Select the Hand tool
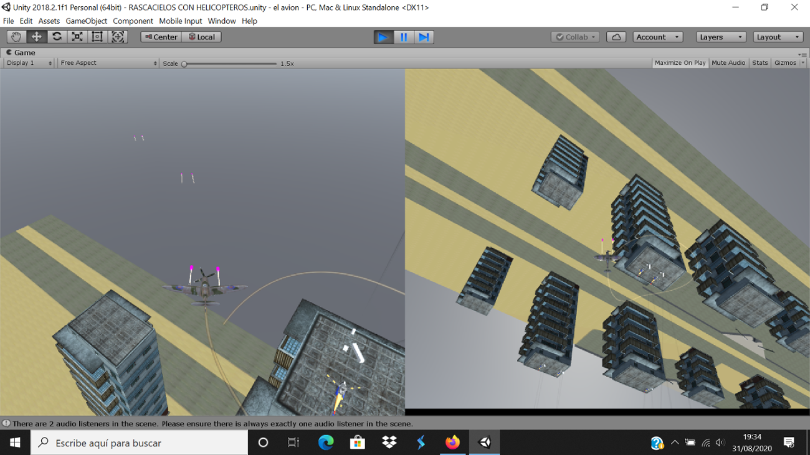Screen dimensions: 810x455 point(16,37)
